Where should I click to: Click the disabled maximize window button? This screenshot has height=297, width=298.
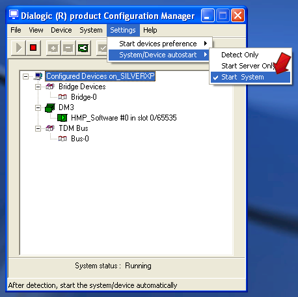coord(223,16)
